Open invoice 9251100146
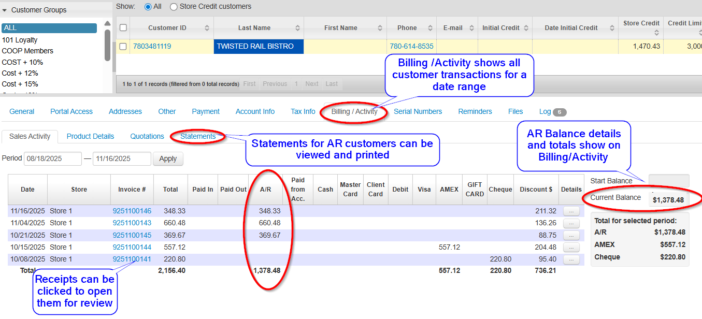This screenshot has width=702, height=319. 132,211
